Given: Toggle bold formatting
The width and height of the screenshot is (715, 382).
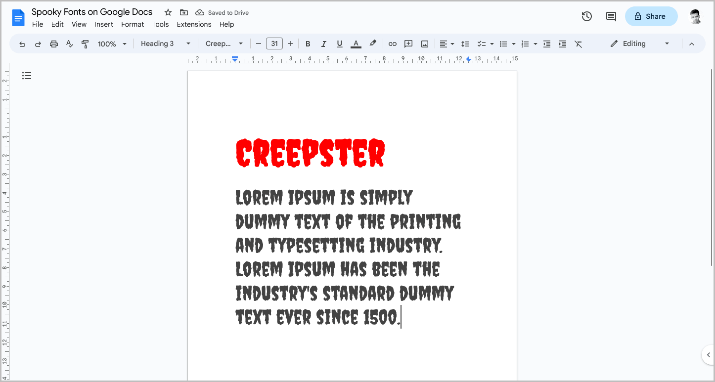Looking at the screenshot, I should click(308, 43).
